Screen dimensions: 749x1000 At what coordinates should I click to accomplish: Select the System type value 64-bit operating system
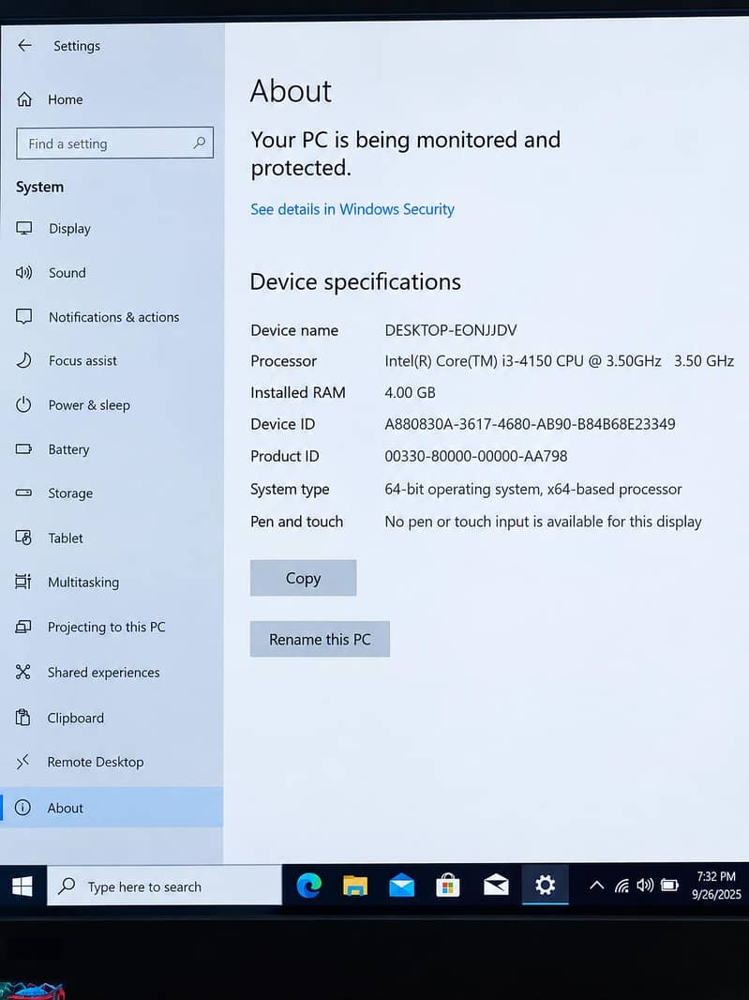click(x=532, y=489)
